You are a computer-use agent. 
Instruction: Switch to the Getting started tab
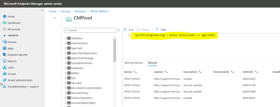[133, 63]
